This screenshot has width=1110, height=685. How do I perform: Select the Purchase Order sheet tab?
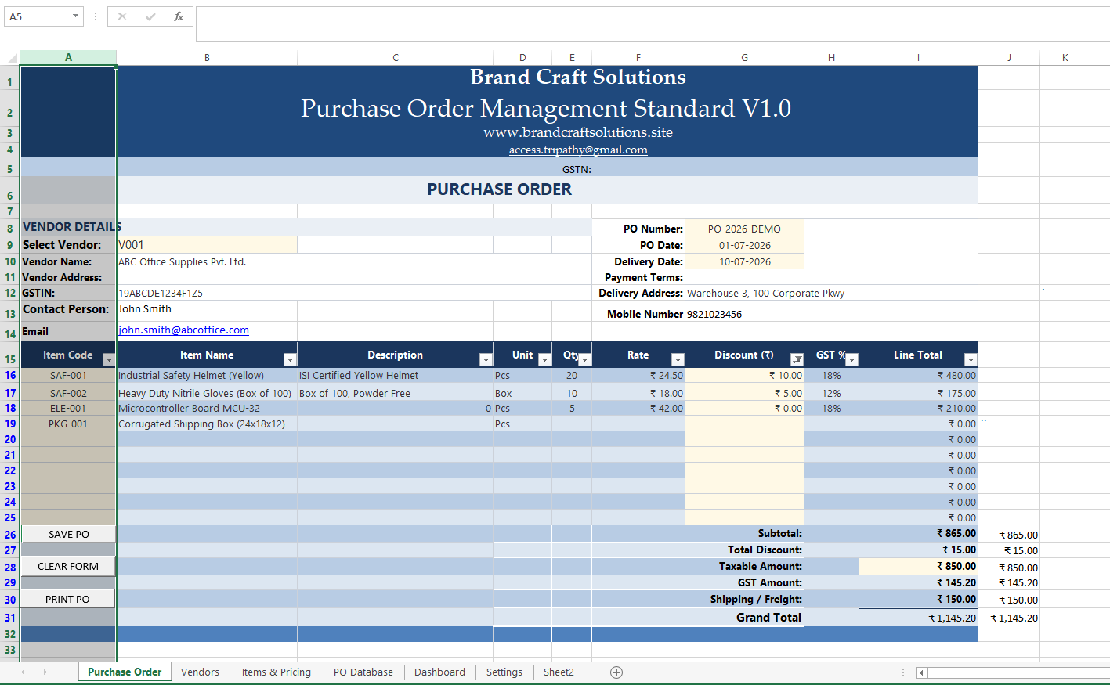point(125,672)
